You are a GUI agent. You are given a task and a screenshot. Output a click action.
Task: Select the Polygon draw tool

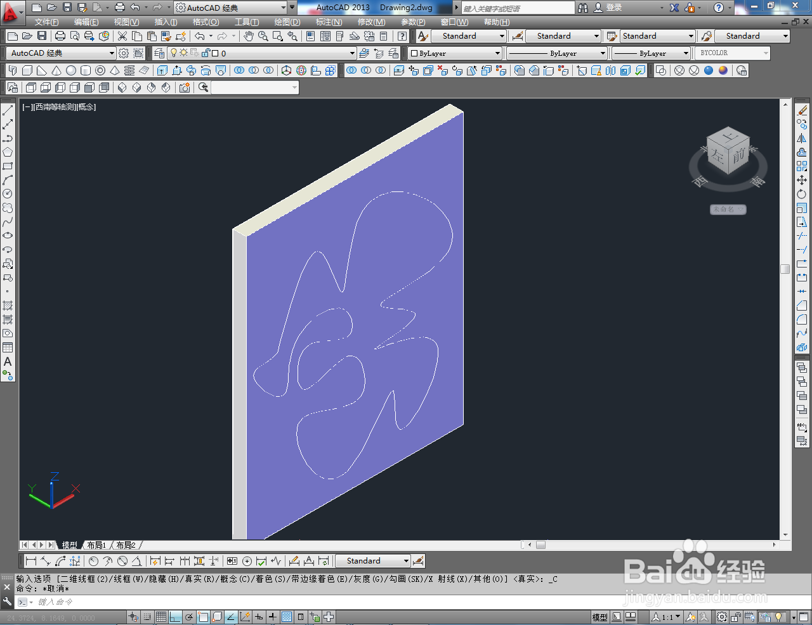(8, 152)
